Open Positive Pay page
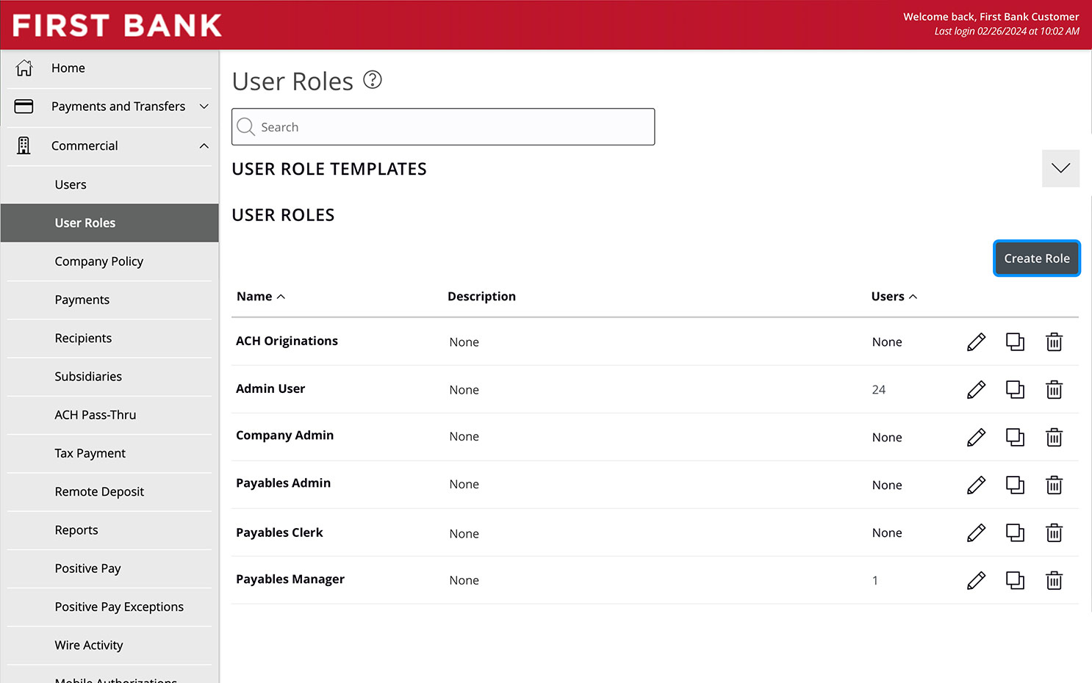This screenshot has height=683, width=1092. click(109, 568)
